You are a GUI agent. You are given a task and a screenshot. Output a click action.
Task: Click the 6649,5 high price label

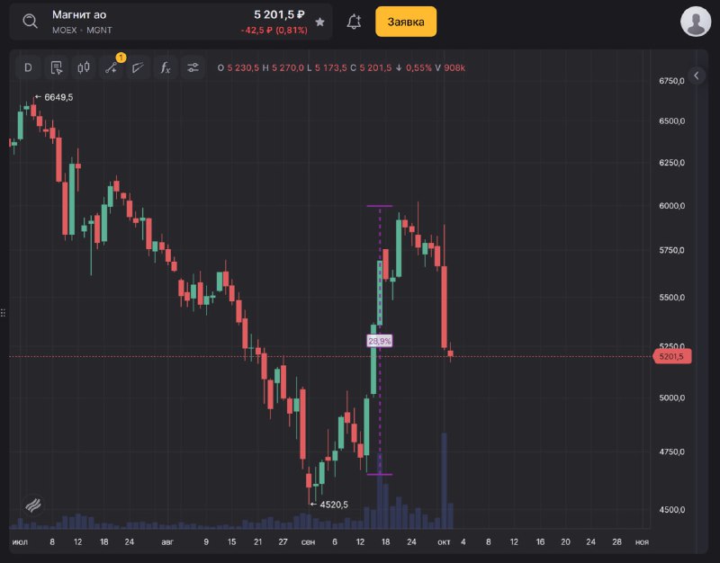(58, 97)
